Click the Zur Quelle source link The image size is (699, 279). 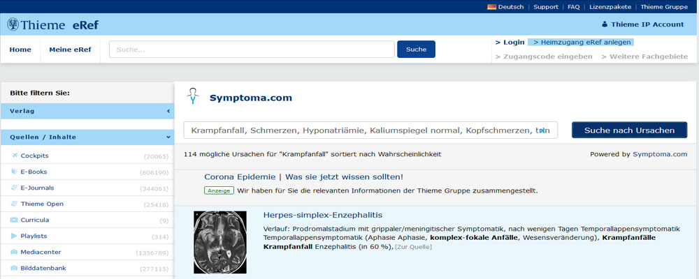(x=413, y=247)
